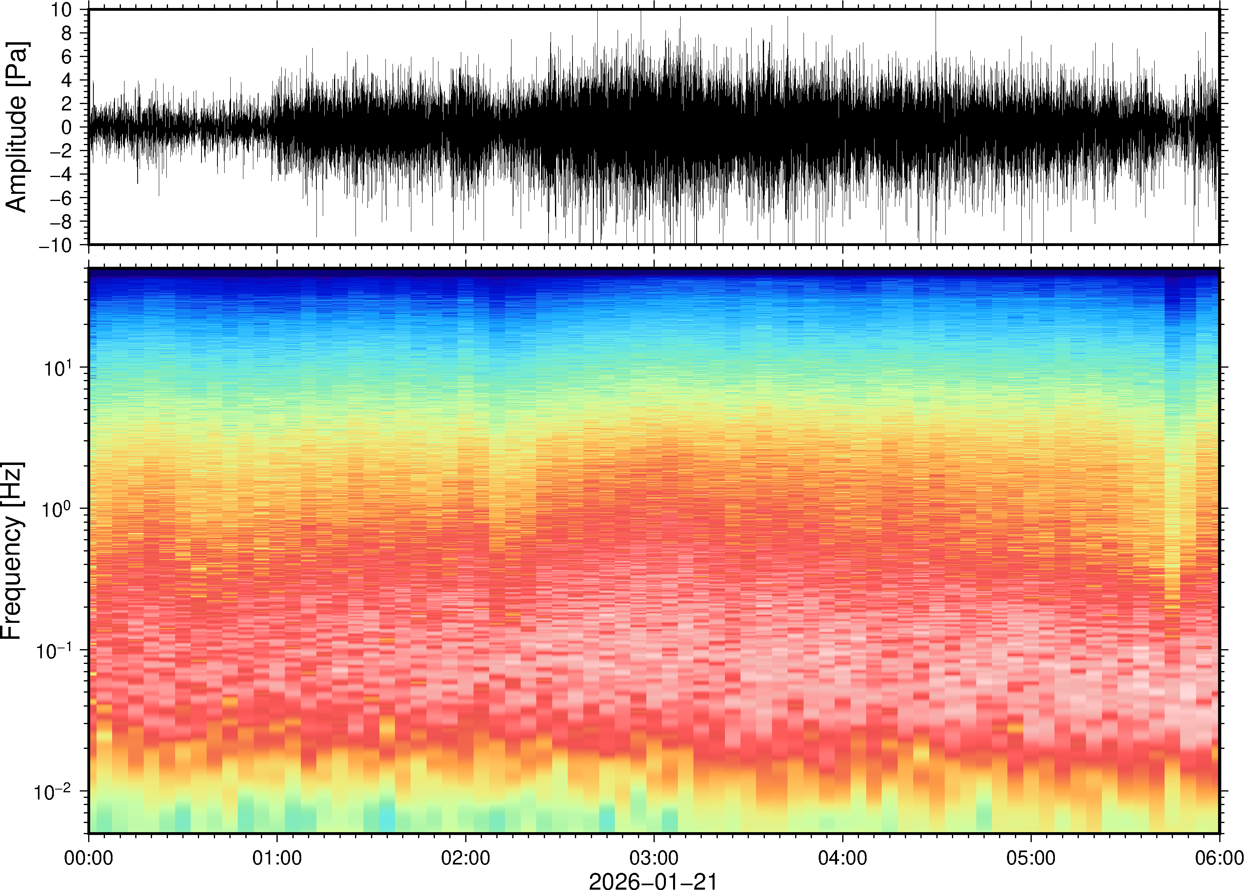Click the 01:00 time axis label
This screenshot has width=1244, height=890.
277,858
